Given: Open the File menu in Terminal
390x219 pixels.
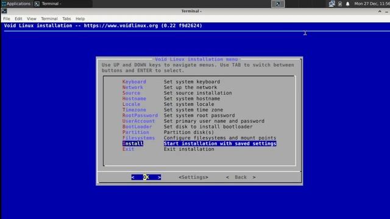Looking at the screenshot, I should click(7, 19).
